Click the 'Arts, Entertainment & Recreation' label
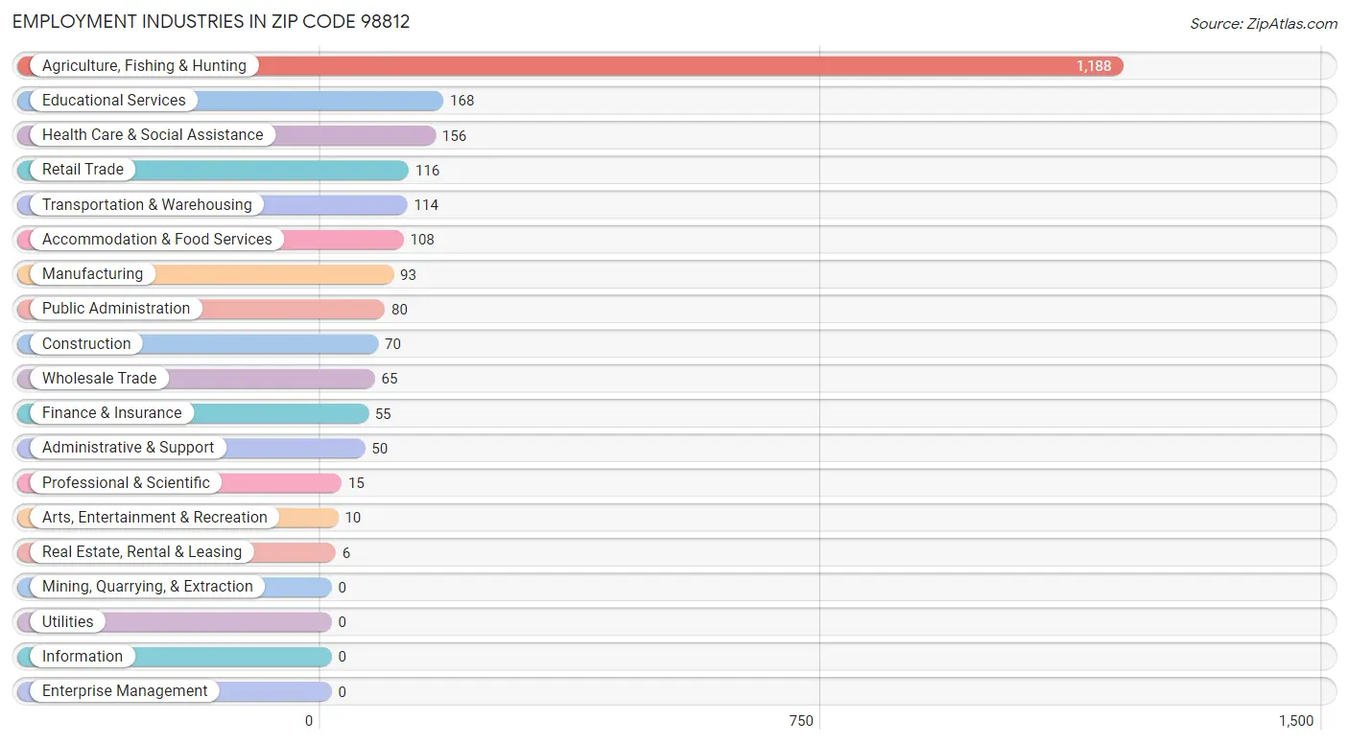This screenshot has height=744, width=1349. click(x=154, y=518)
